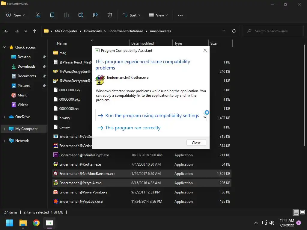This screenshot has height=230, width=307.
Task: Refresh the ransomwares folder view
Action: 234,31
